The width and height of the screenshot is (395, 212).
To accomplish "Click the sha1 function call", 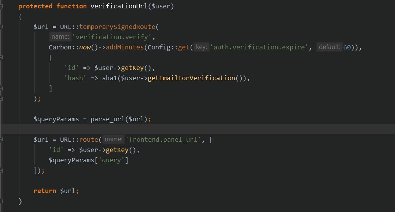I will coord(110,78).
